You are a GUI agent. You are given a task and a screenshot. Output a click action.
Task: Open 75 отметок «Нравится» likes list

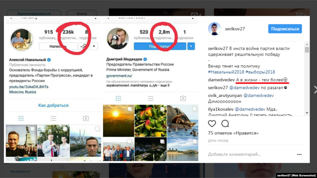click(233, 133)
